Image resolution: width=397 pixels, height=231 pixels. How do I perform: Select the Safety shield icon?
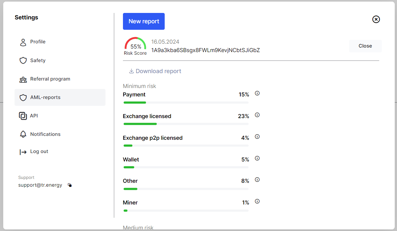(x=23, y=60)
